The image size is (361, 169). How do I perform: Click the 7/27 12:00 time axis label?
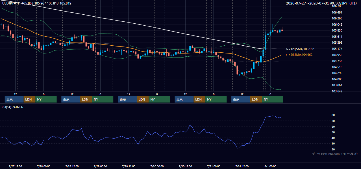coord(16,166)
